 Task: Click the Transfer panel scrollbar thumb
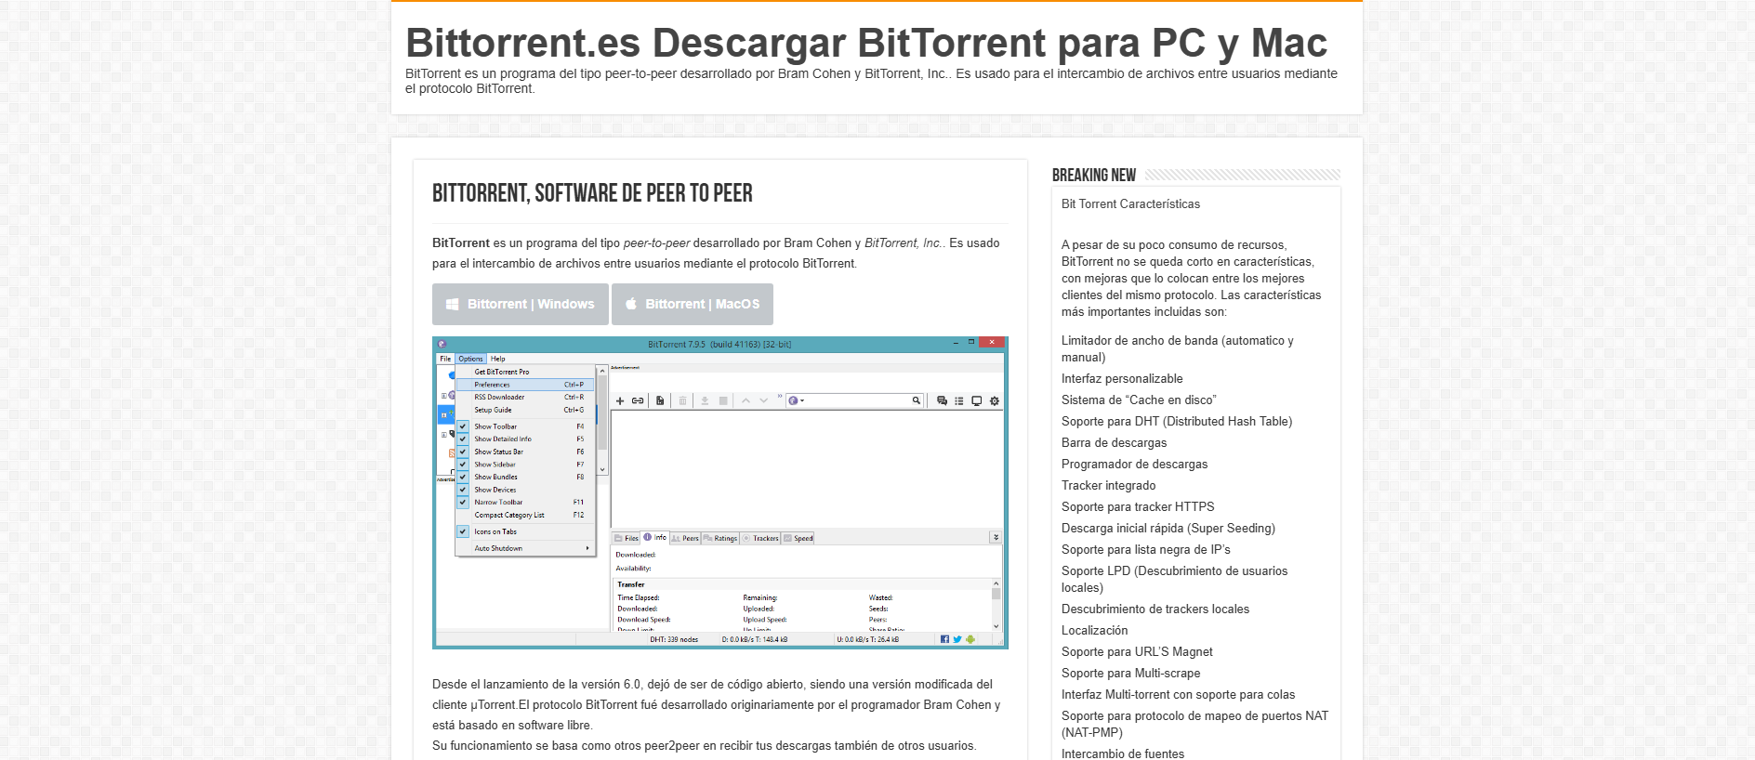(x=996, y=595)
